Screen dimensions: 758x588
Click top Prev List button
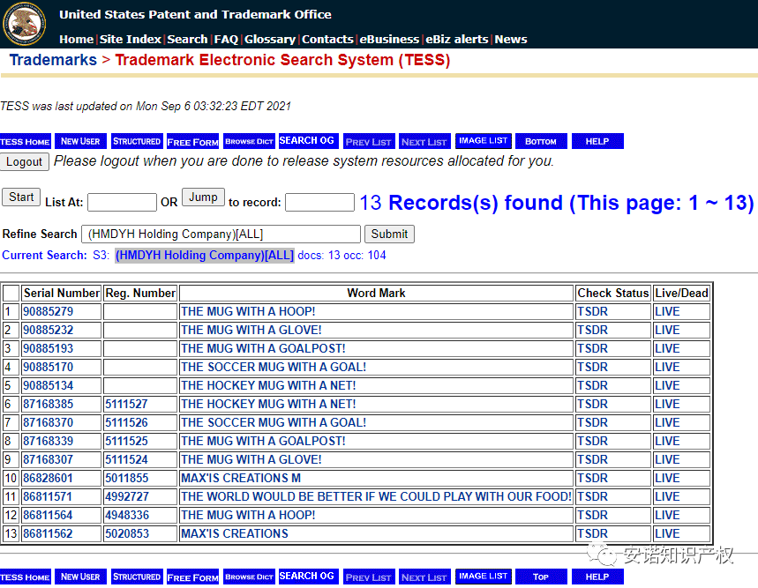(x=369, y=141)
